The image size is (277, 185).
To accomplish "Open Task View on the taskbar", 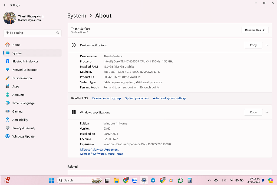I will coord(107,180).
